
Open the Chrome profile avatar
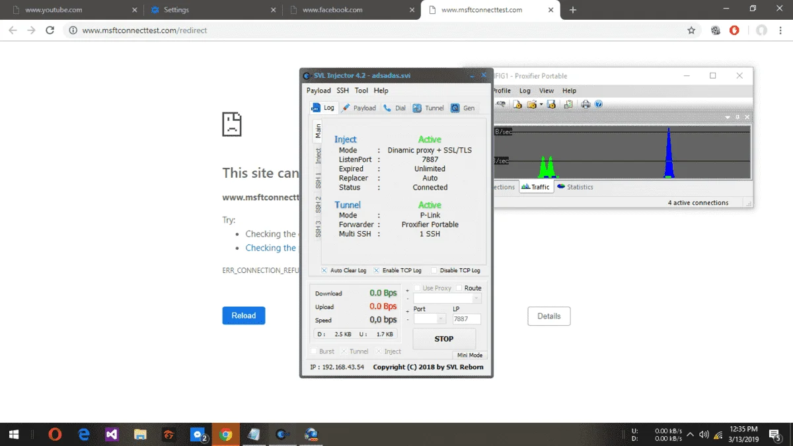[x=762, y=30]
